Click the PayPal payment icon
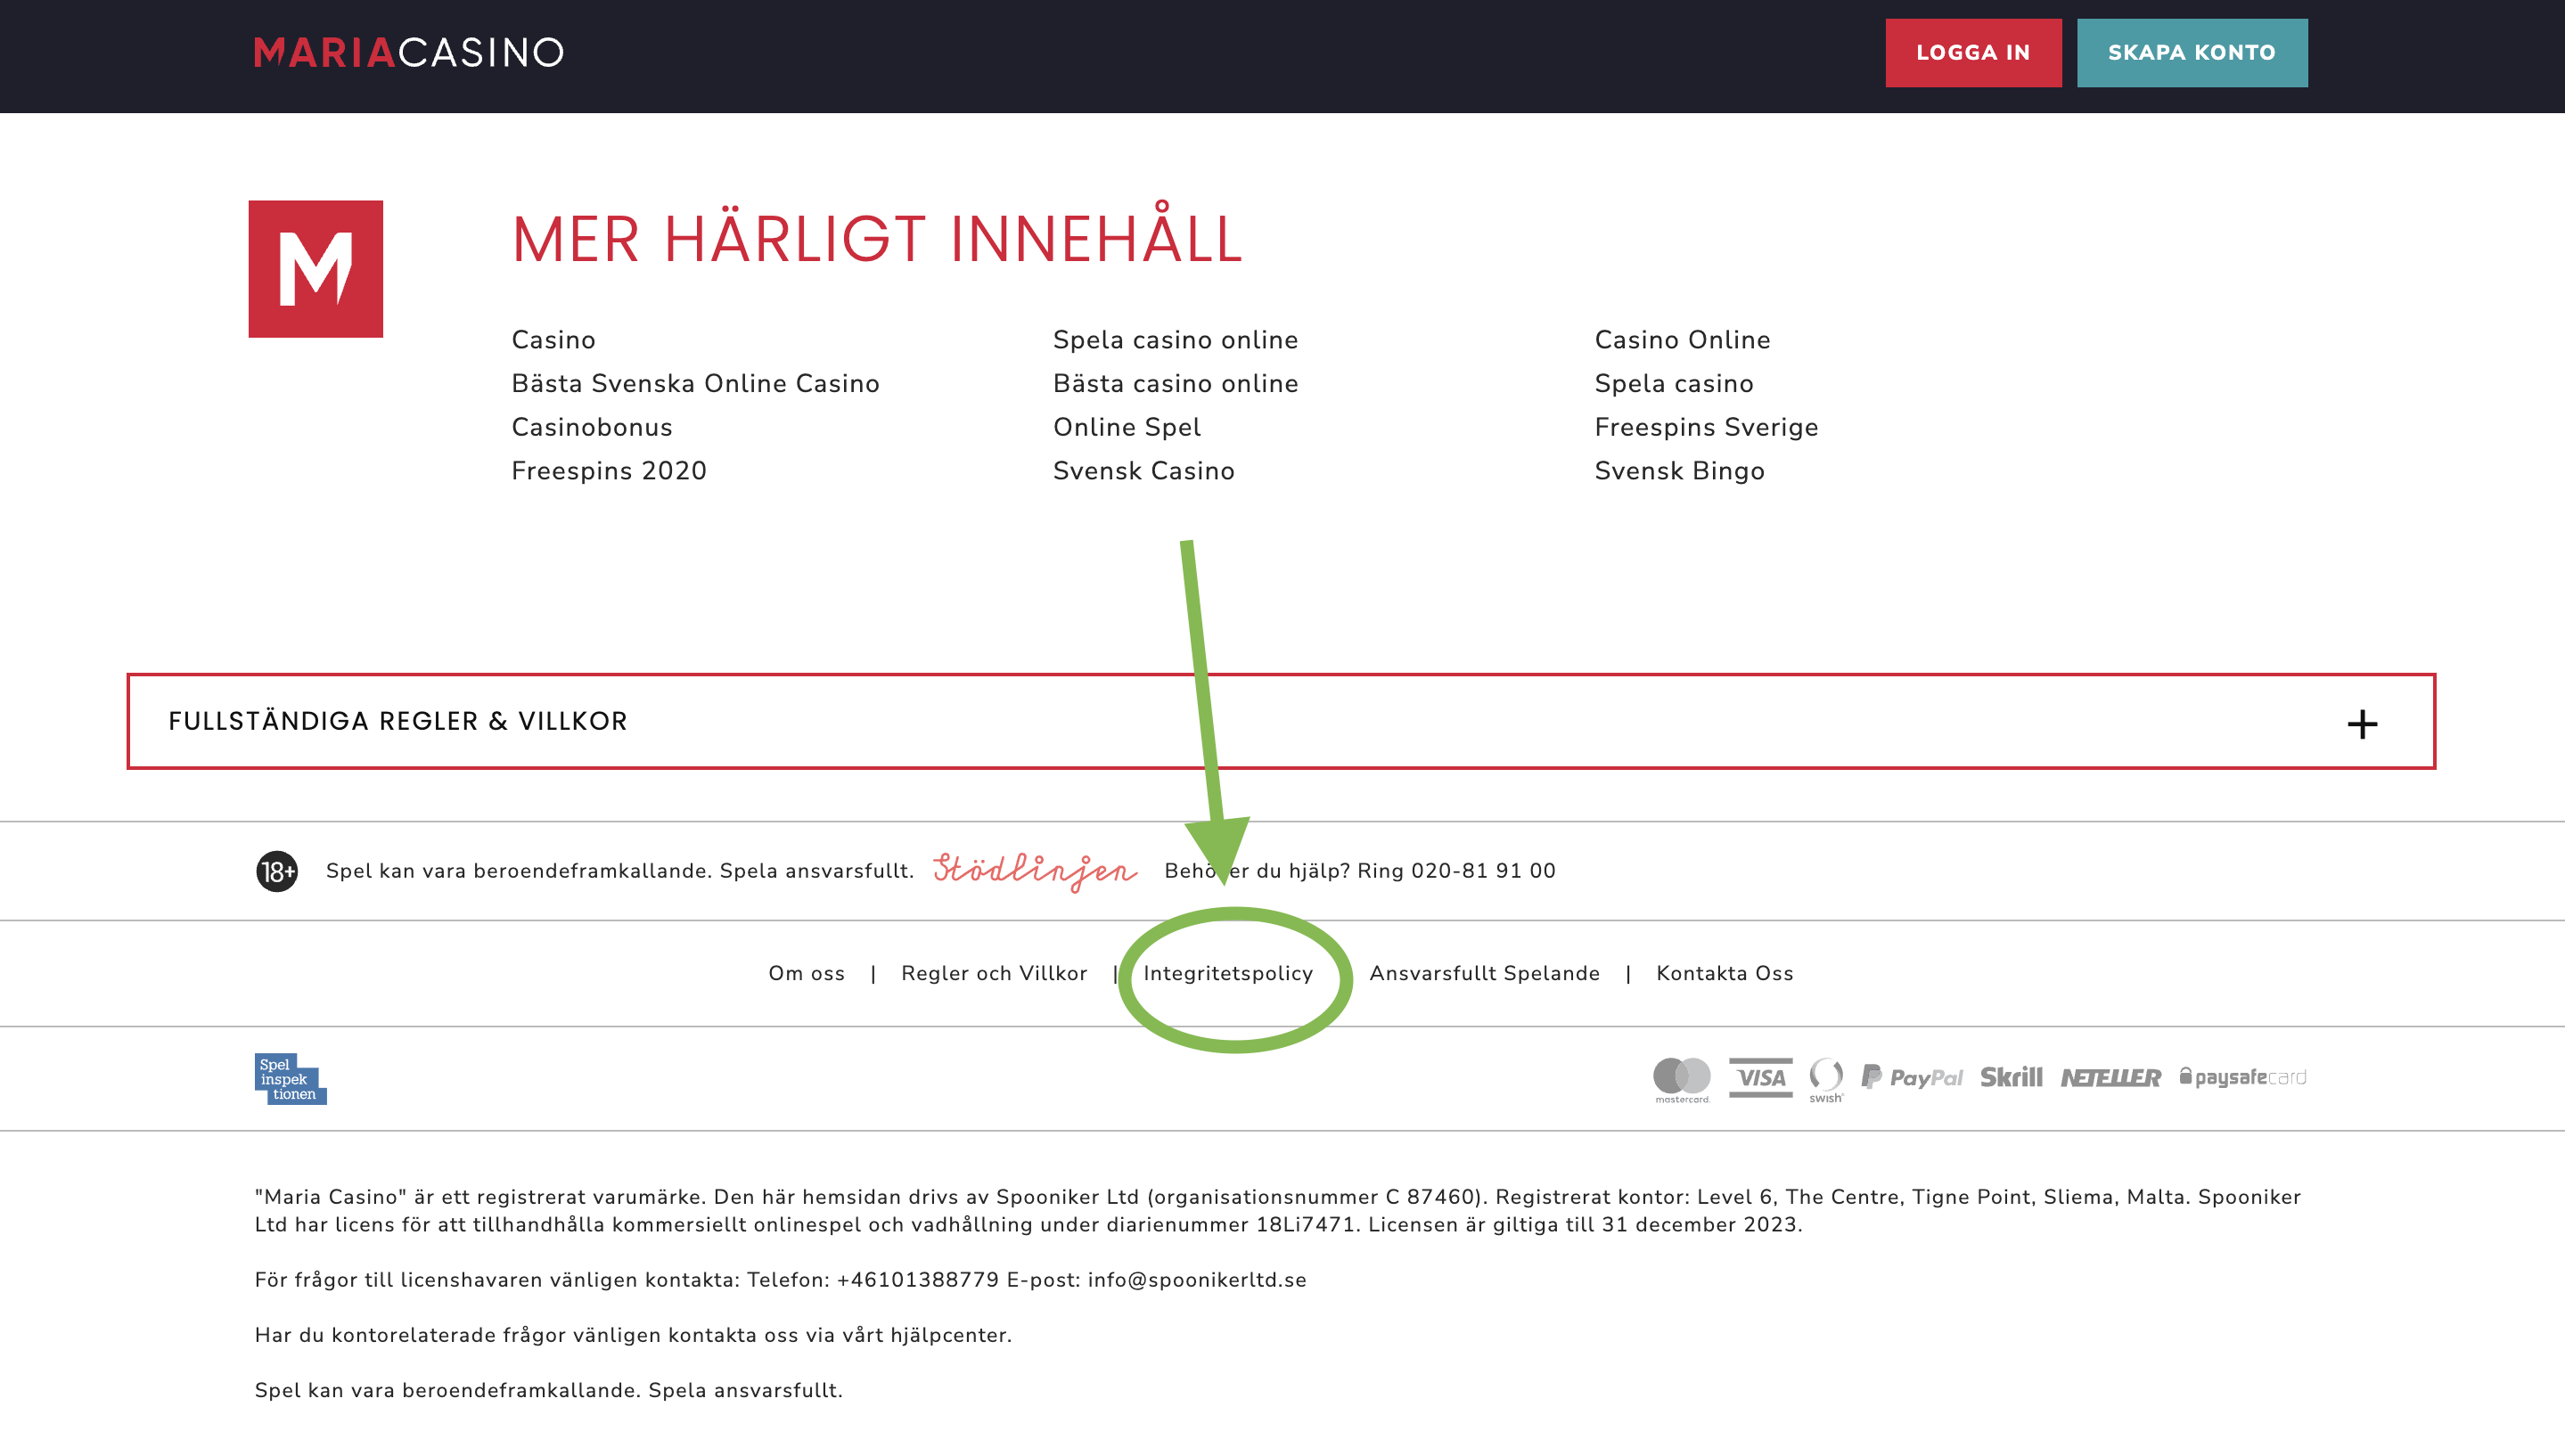This screenshot has width=2565, height=1456. (1912, 1077)
